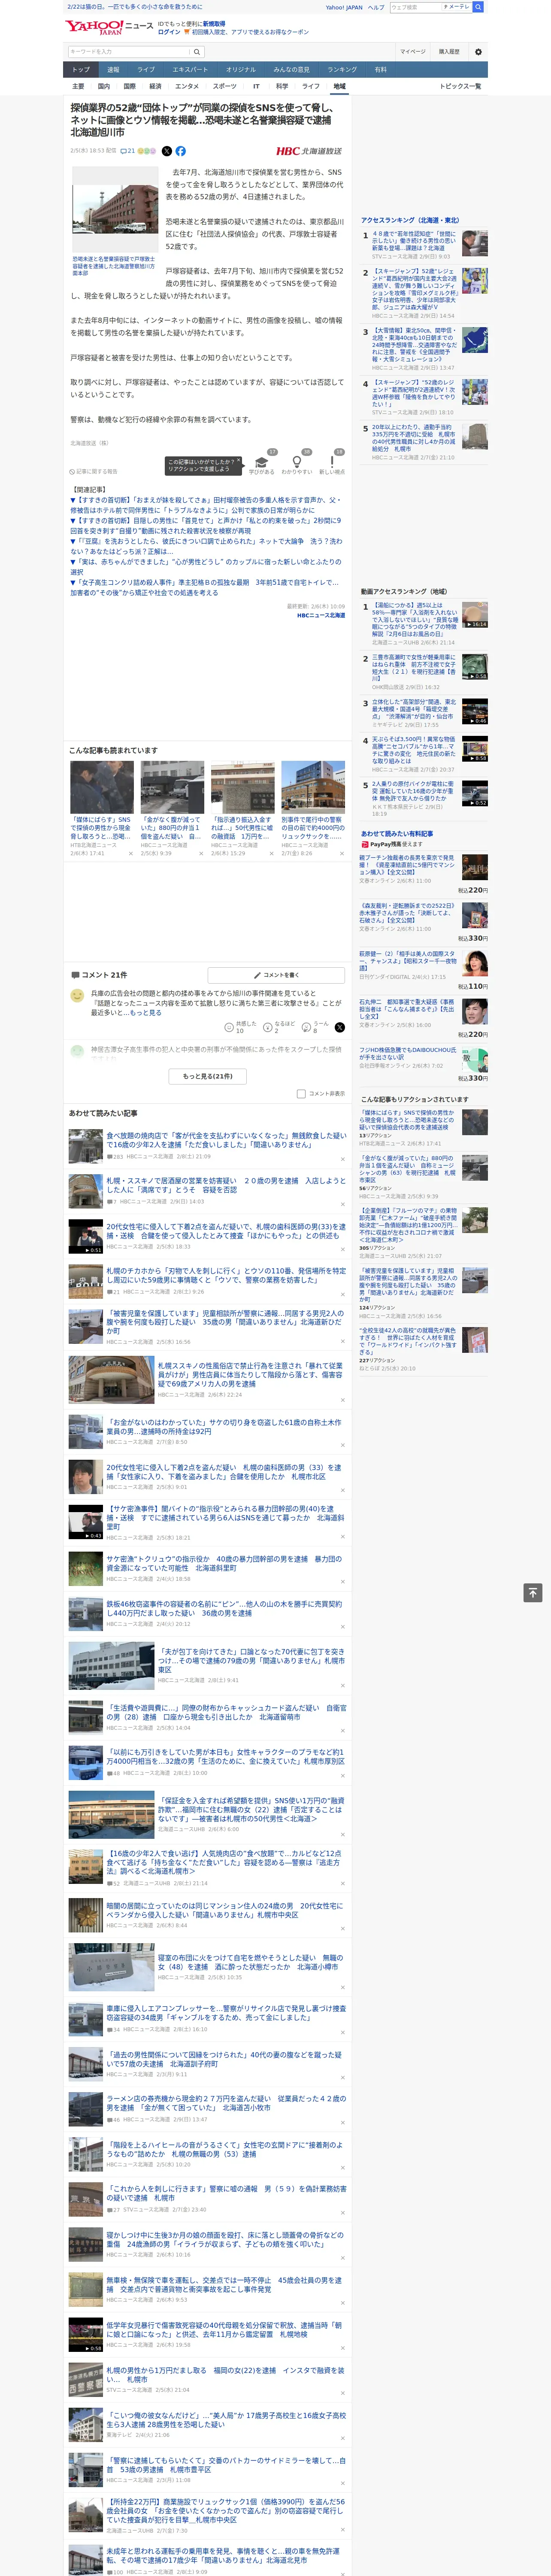
Task: Open the 'エキスパート' navigation tab
Action: (190, 70)
